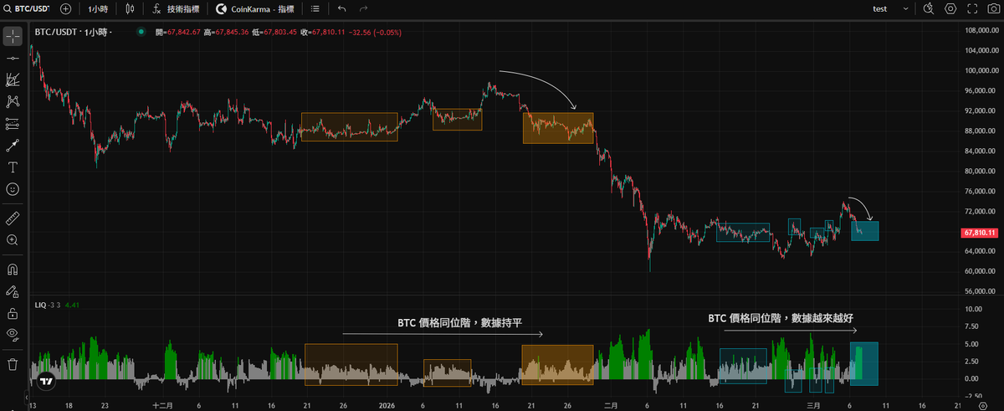Open time axis settings gear icon
This screenshot has height=411, width=1004.
(x=981, y=404)
